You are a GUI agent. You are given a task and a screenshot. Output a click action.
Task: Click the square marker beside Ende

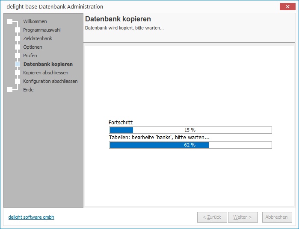pos(10,90)
